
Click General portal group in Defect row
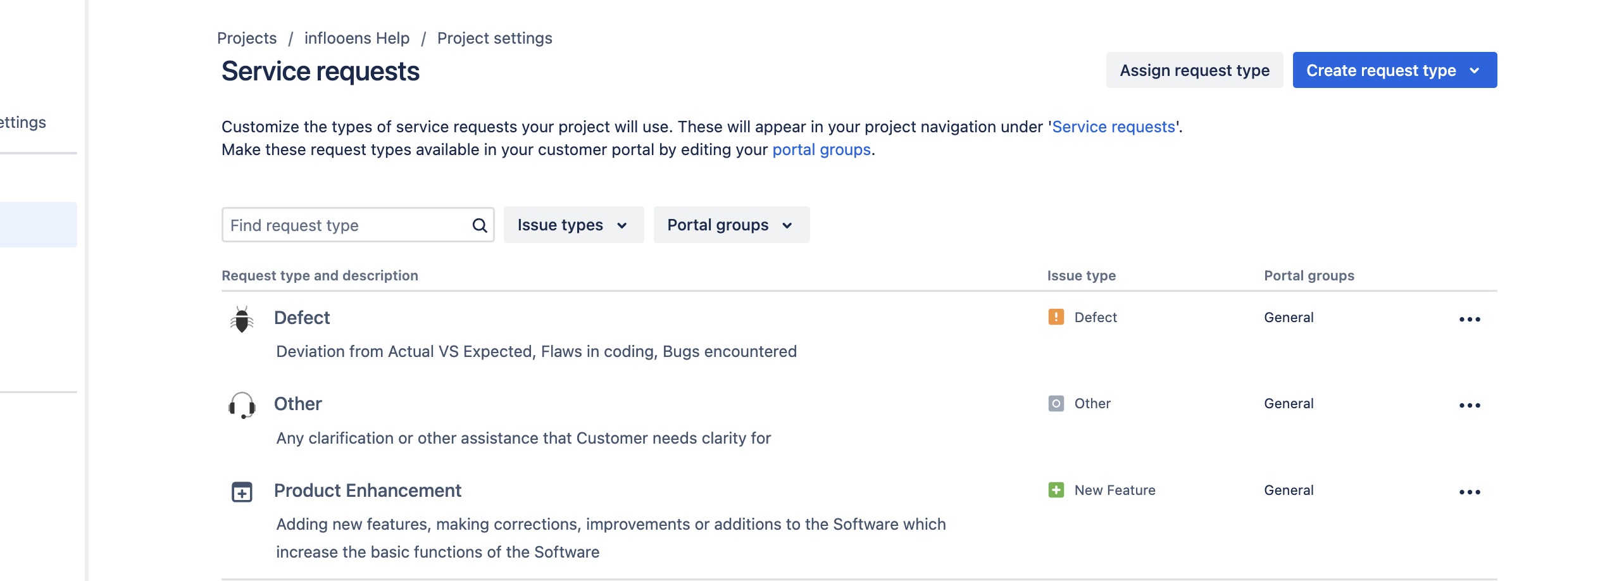click(x=1289, y=317)
